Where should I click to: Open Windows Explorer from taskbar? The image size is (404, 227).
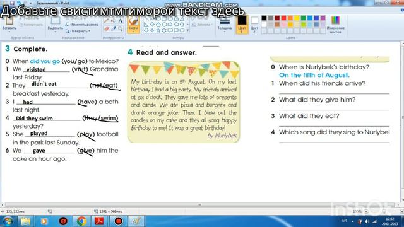(25, 221)
